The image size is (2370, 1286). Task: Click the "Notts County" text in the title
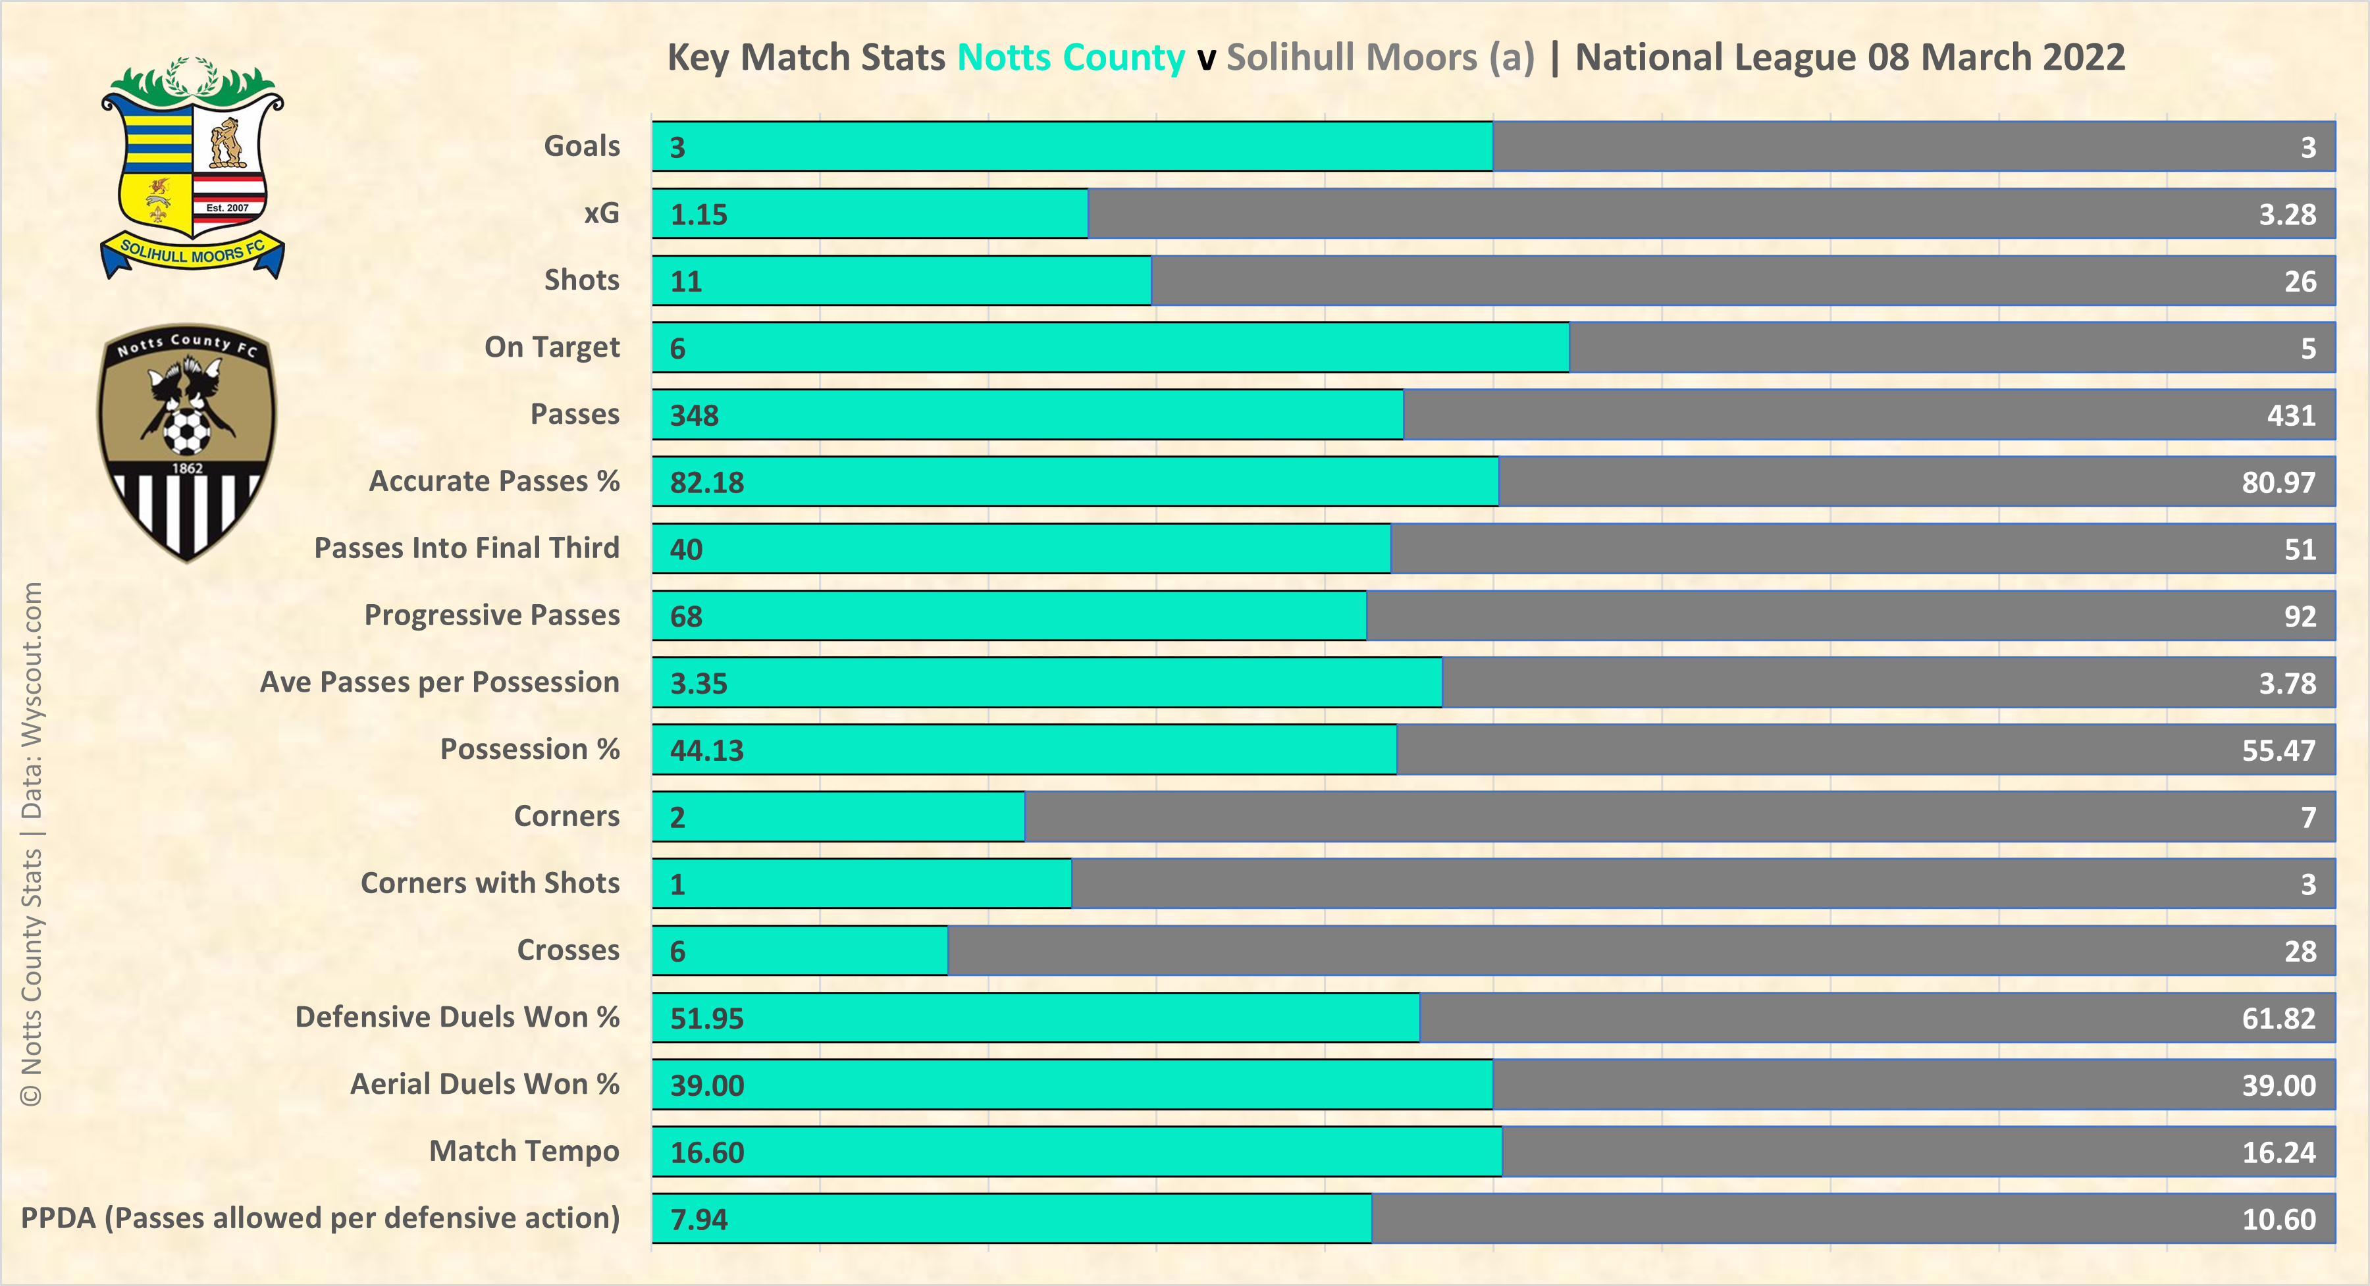click(x=1071, y=57)
